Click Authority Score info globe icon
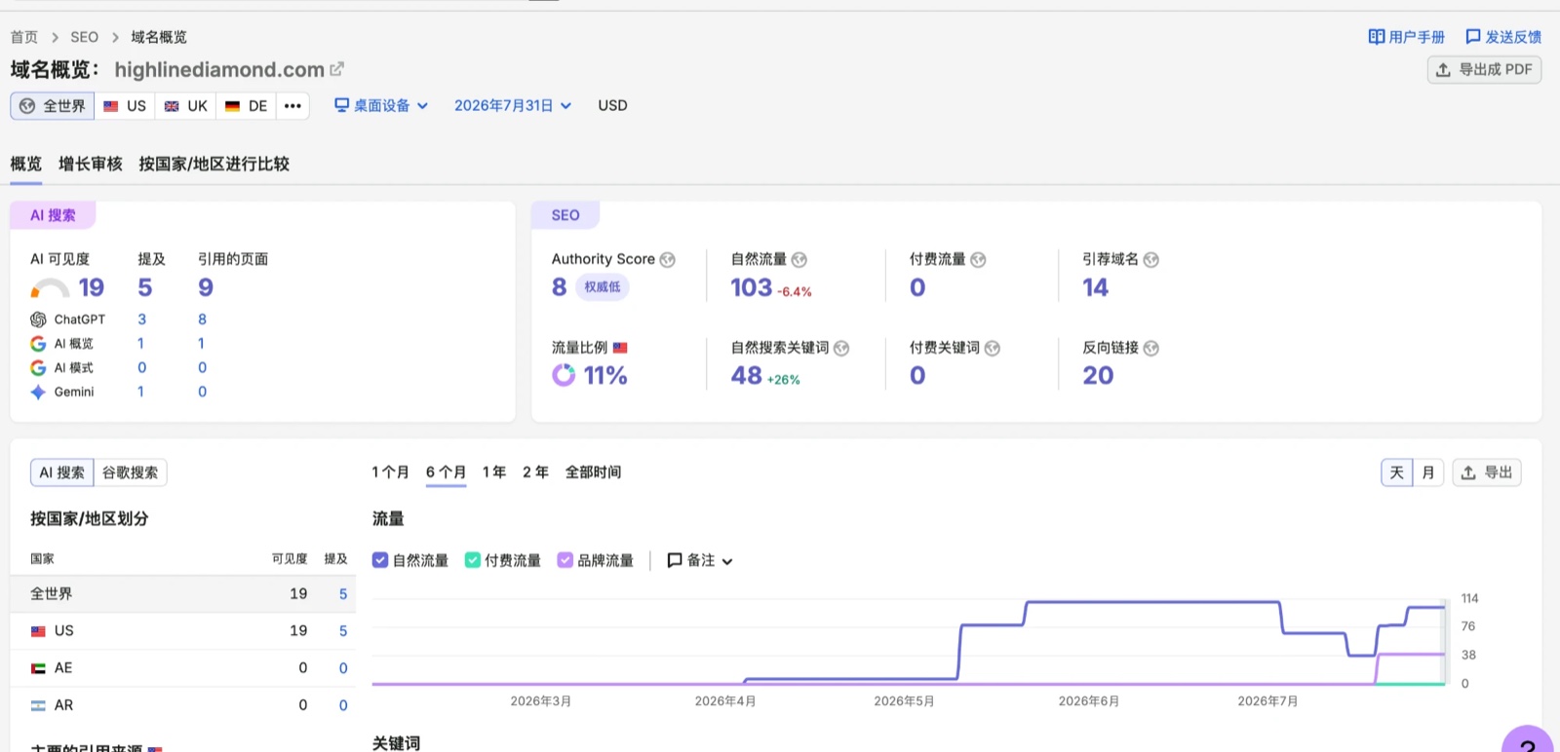Viewport: 1560px width, 752px height. 668,260
